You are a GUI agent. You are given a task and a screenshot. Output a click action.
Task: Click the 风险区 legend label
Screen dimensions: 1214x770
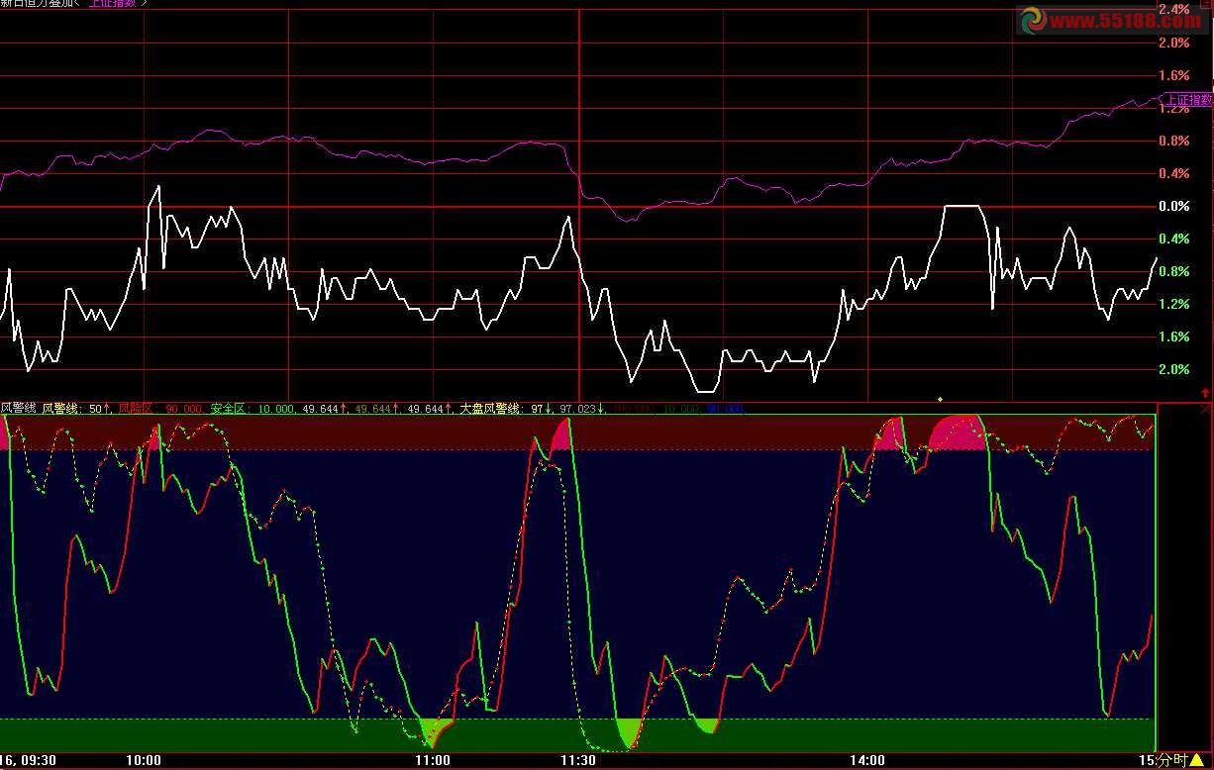click(135, 408)
